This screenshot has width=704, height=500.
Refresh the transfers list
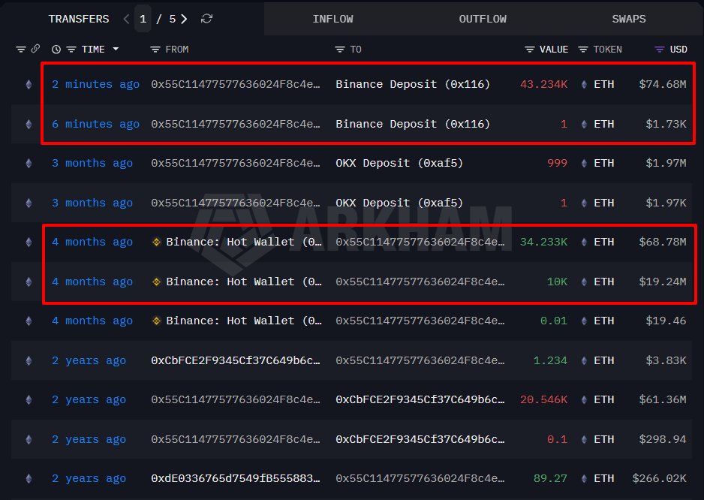pos(206,19)
